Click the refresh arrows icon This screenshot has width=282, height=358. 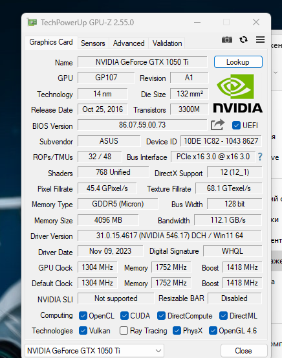tap(243, 39)
